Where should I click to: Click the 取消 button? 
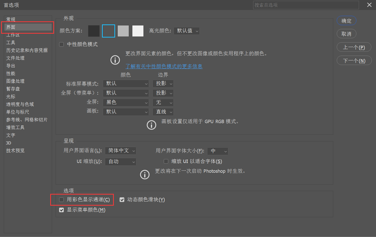[x=346, y=34]
